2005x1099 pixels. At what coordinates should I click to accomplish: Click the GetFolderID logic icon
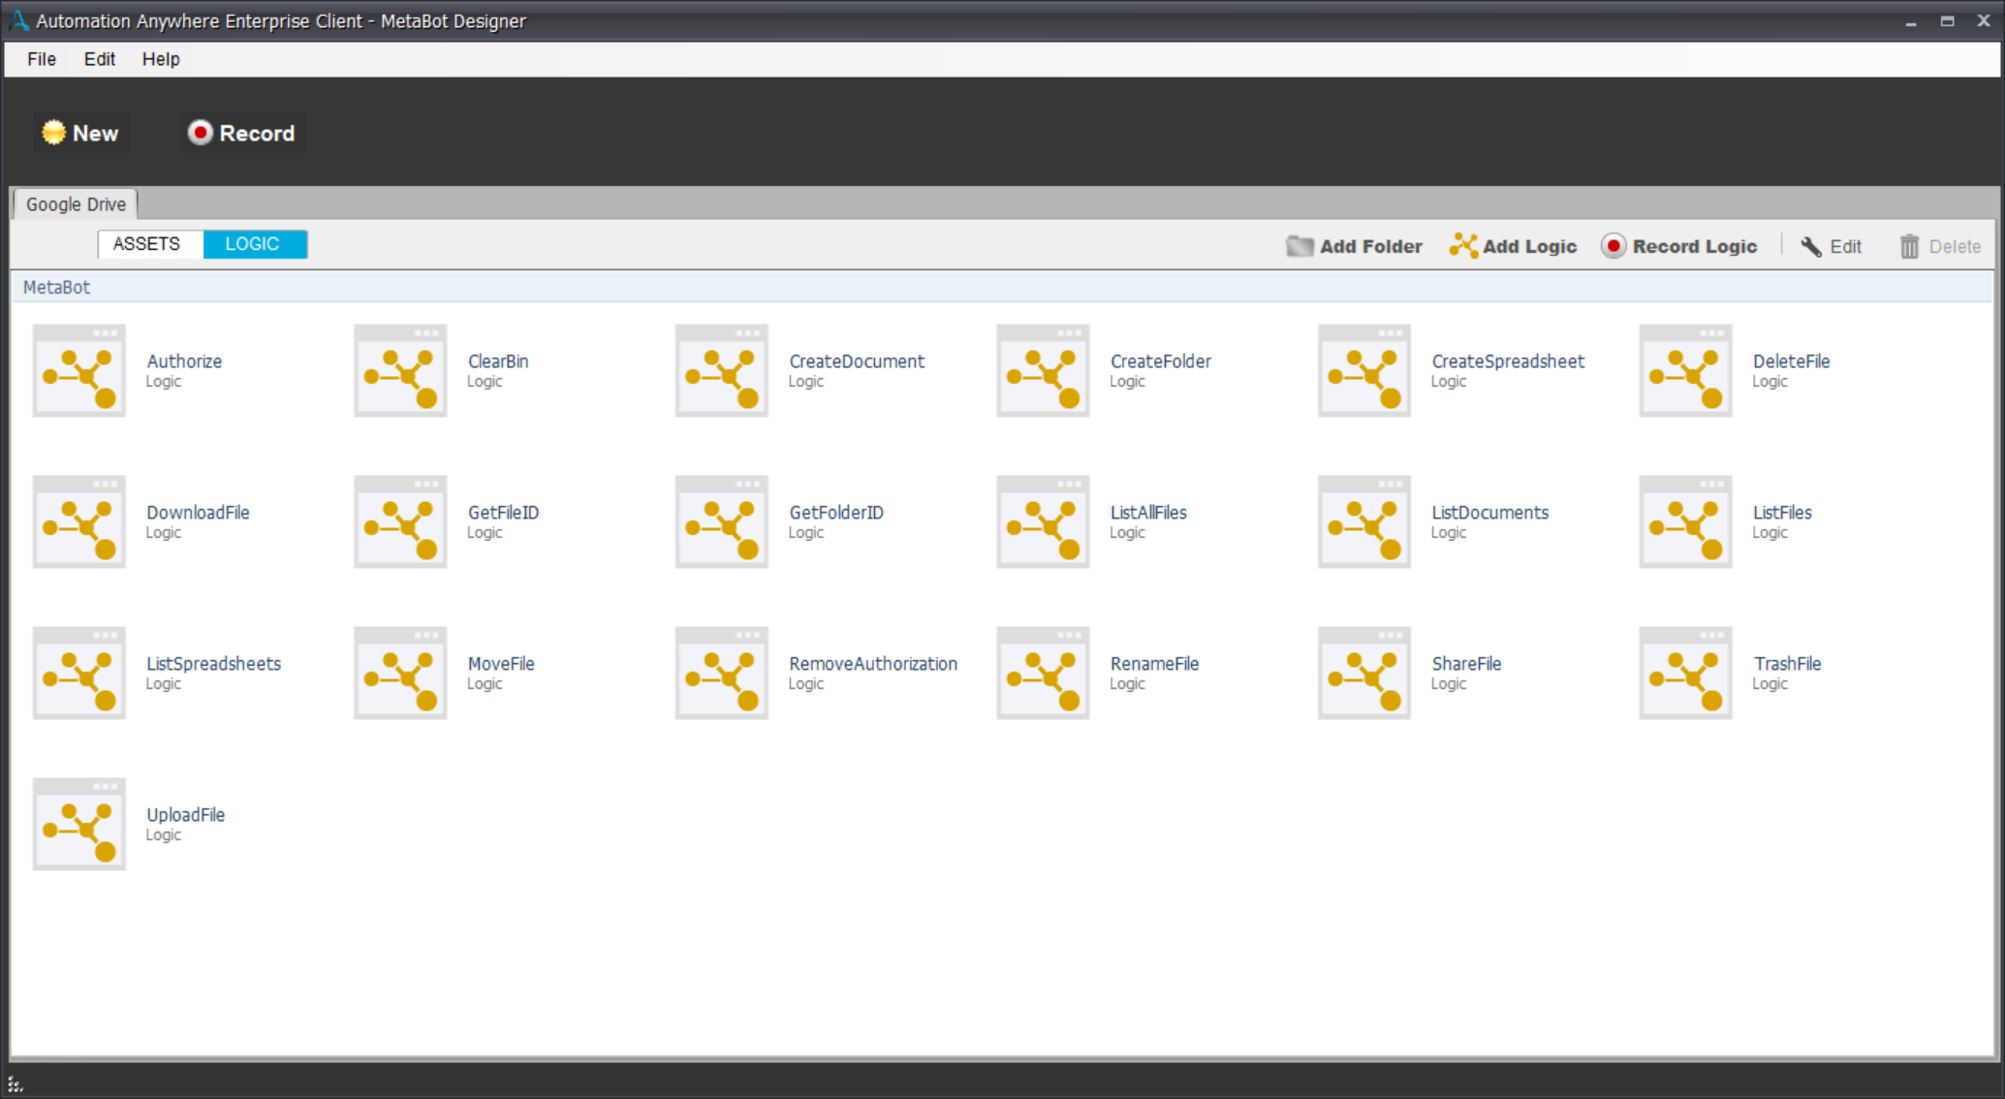click(x=722, y=522)
